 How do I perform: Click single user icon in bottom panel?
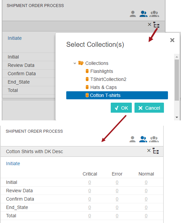pos(132,139)
